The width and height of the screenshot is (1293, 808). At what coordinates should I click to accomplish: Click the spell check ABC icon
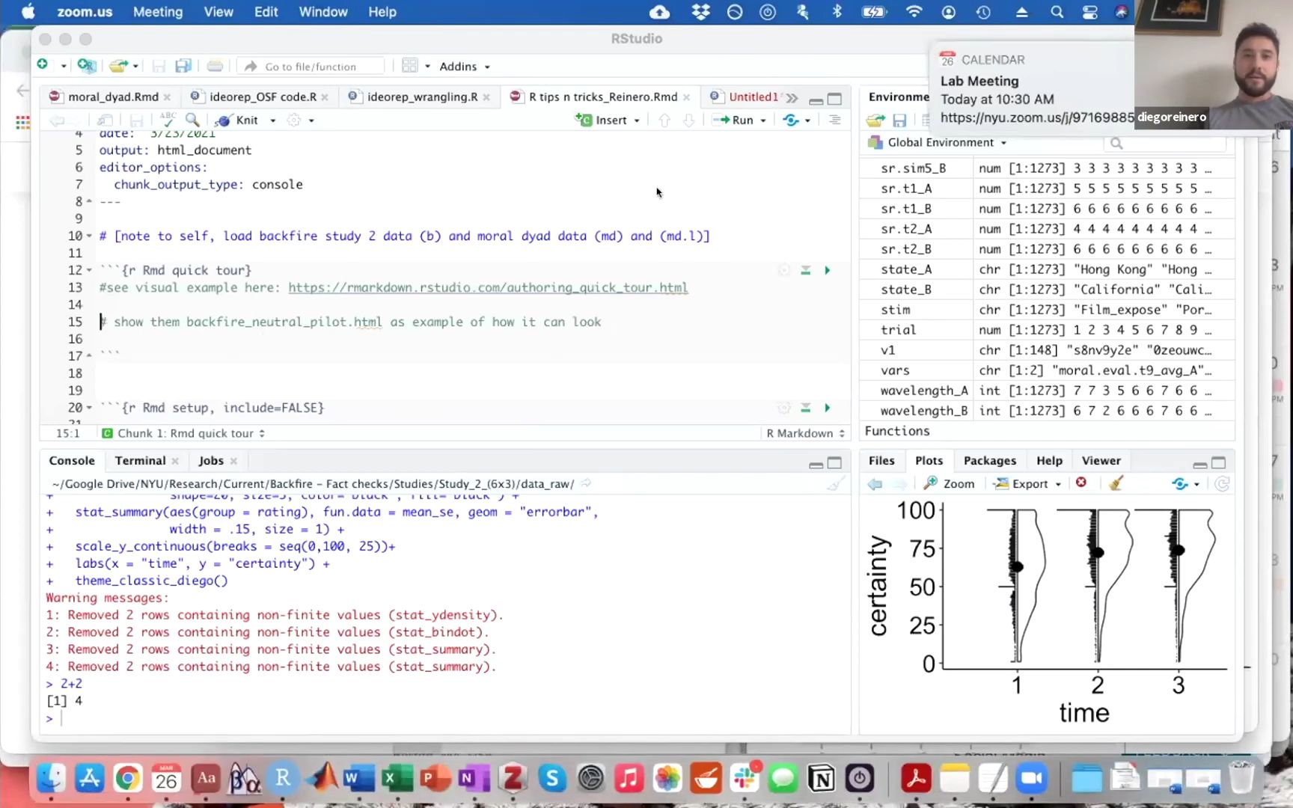(168, 120)
